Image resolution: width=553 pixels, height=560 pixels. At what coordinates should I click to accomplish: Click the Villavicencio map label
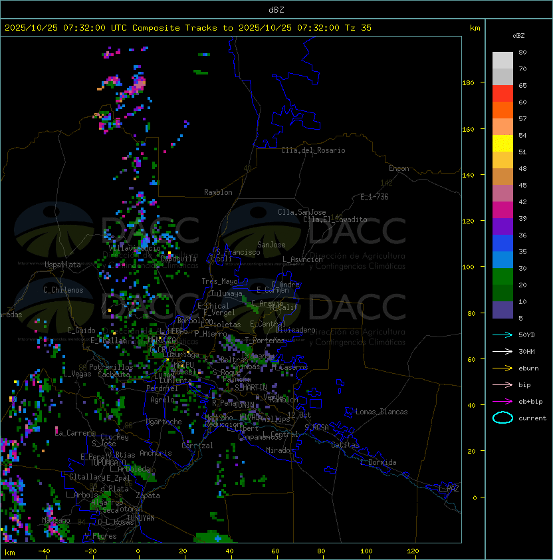134,248
